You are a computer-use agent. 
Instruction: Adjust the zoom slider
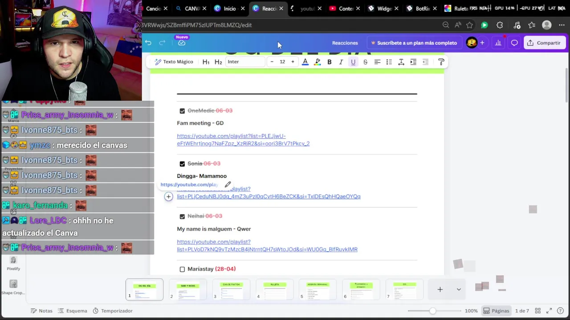(x=432, y=311)
